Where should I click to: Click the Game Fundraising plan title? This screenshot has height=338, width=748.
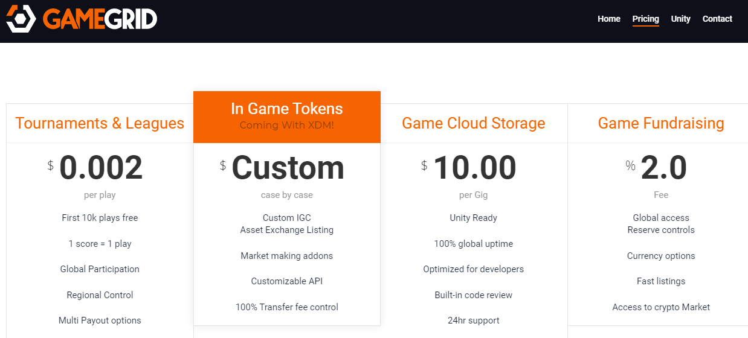coord(661,123)
